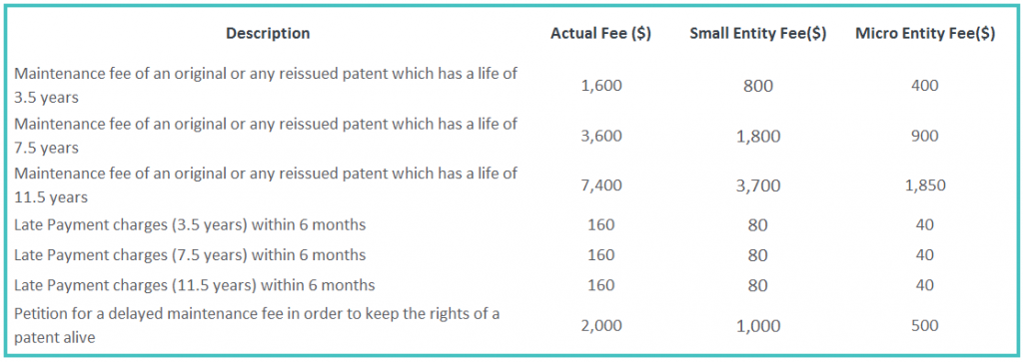The image size is (1023, 362).
Task: Click the 2,000 petition actual fee value
Action: [600, 326]
